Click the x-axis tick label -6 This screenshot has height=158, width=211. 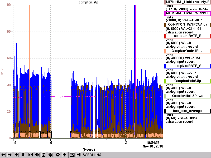[x=50, y=142]
